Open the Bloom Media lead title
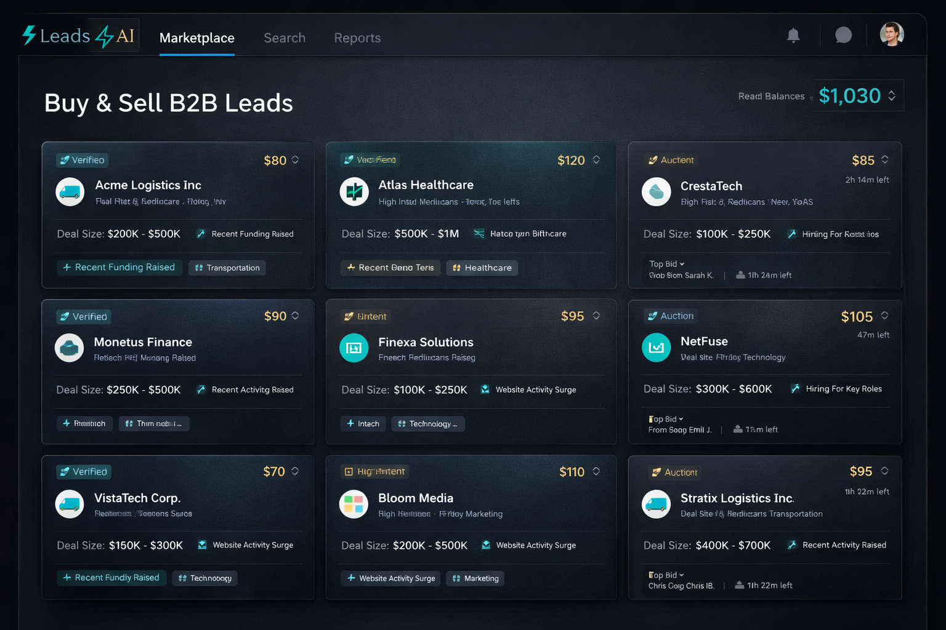This screenshot has height=630, width=946. click(416, 498)
